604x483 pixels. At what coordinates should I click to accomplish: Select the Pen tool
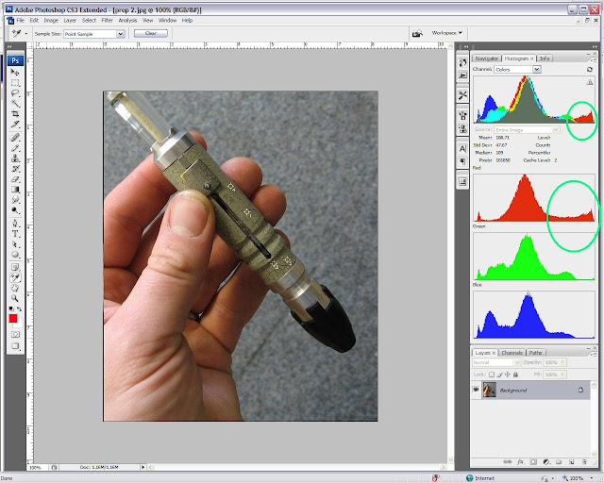pos(15,224)
